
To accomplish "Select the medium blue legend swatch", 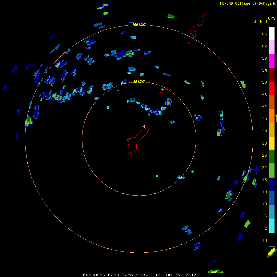I will (272, 198).
